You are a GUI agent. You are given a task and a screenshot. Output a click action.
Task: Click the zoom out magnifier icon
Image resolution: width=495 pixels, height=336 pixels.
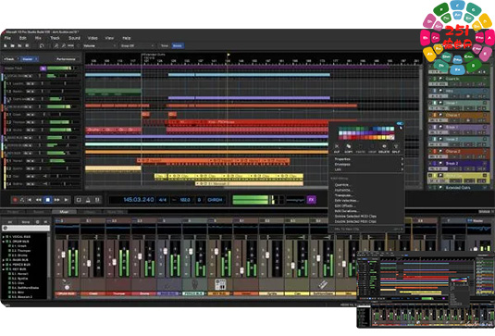64,45
